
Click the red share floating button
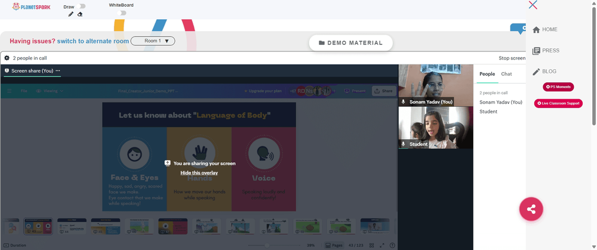[x=531, y=209]
